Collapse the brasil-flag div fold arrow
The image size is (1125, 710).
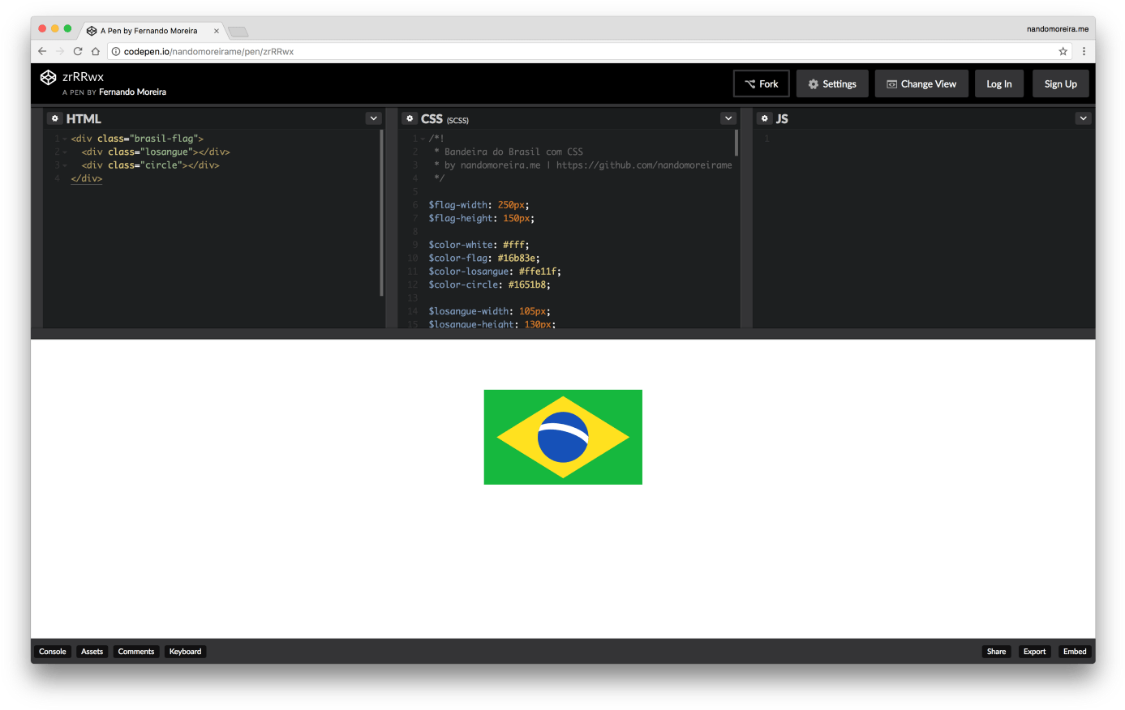(65, 139)
